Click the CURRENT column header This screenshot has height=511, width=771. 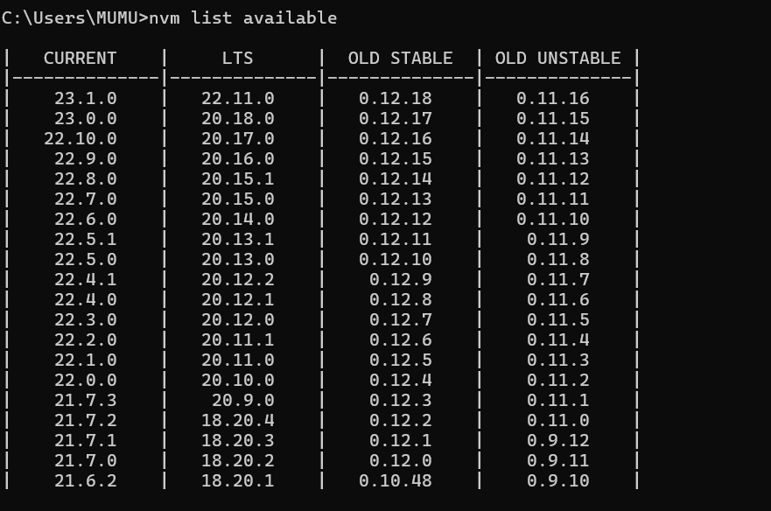tap(80, 58)
